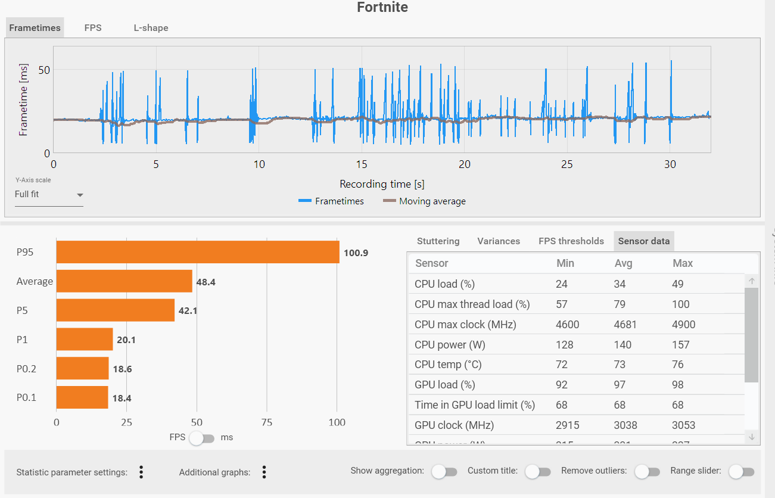Click the Min column header

pyautogui.click(x=565, y=263)
